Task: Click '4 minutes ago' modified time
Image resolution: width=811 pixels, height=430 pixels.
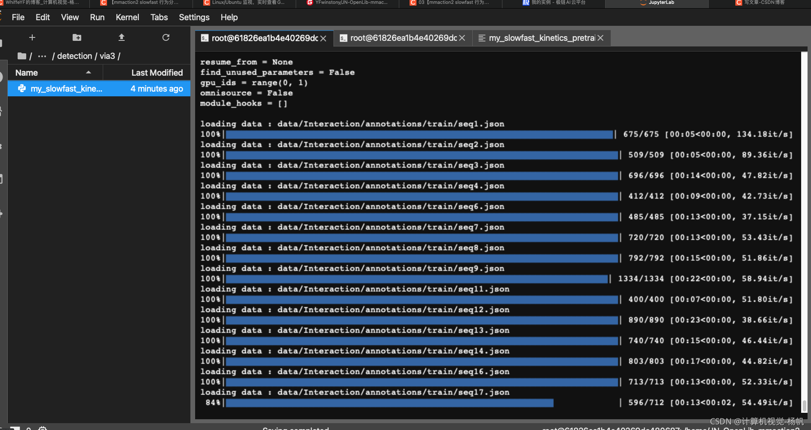Action: (156, 89)
